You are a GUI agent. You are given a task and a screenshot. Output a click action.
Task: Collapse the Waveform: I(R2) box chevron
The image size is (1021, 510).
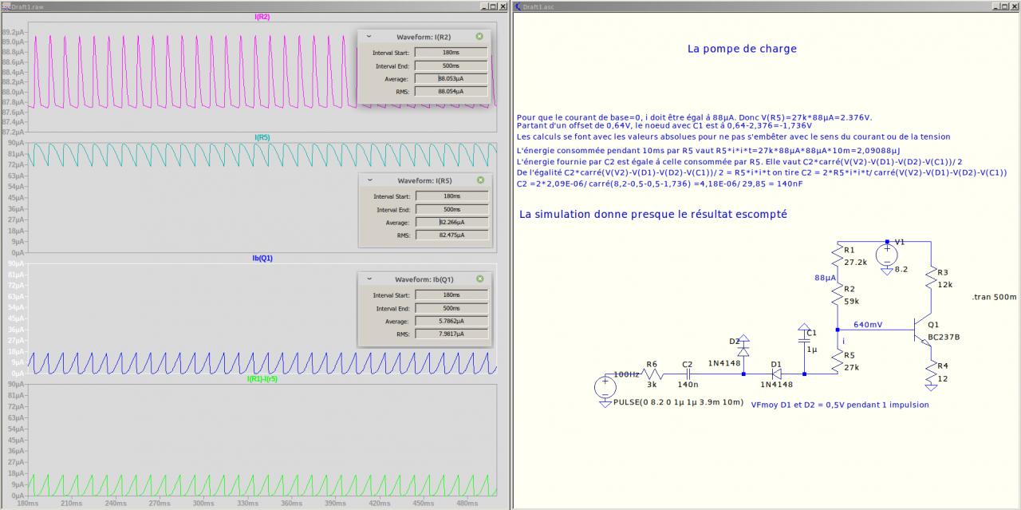(x=369, y=37)
